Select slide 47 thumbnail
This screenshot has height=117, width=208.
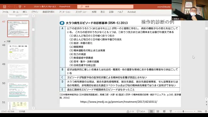point(18,29)
